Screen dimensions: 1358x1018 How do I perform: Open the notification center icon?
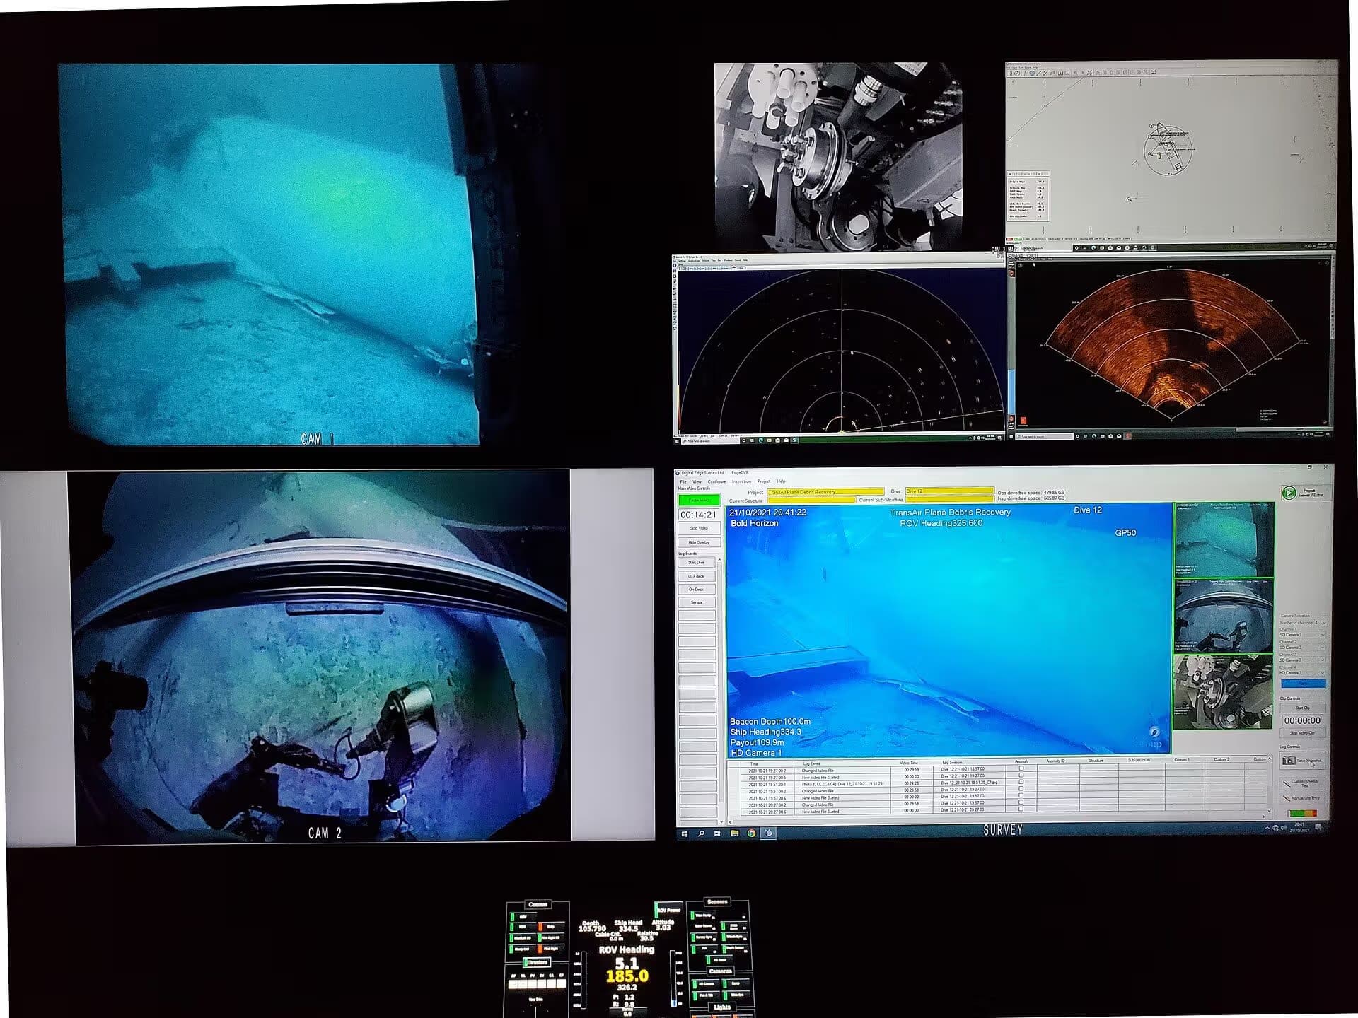[1318, 828]
